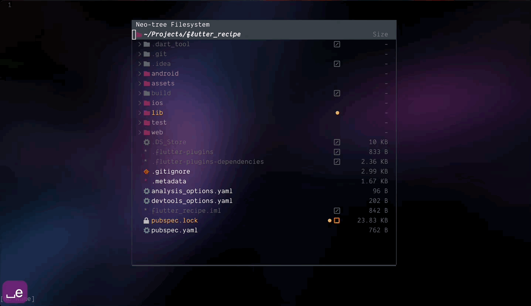Click the gear icon beside analysis_options.yaml

click(146, 191)
